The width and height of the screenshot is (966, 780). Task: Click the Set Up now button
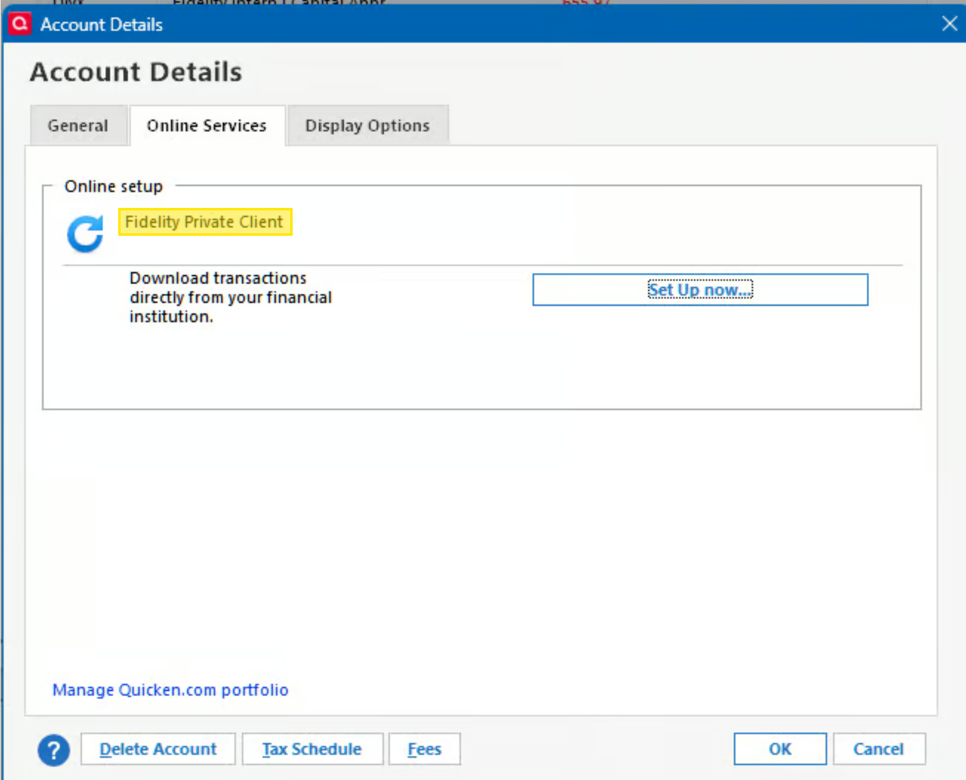coord(700,290)
